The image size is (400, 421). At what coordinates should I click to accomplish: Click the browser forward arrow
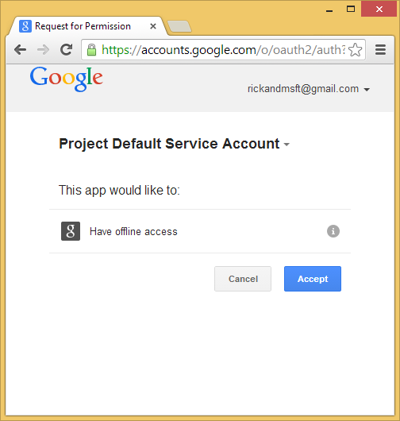coord(43,50)
